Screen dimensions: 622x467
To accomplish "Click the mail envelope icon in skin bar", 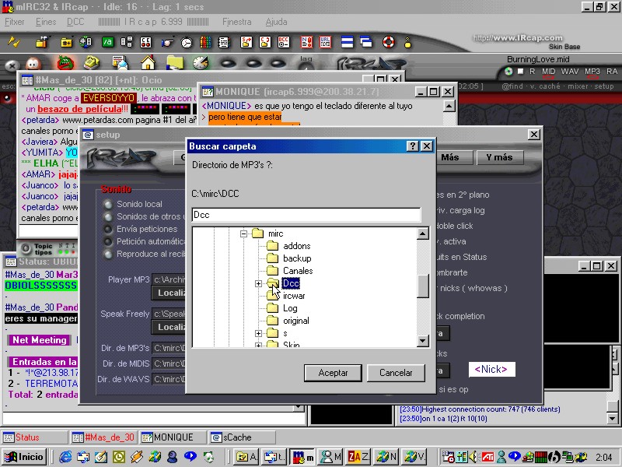I will pos(120,63).
